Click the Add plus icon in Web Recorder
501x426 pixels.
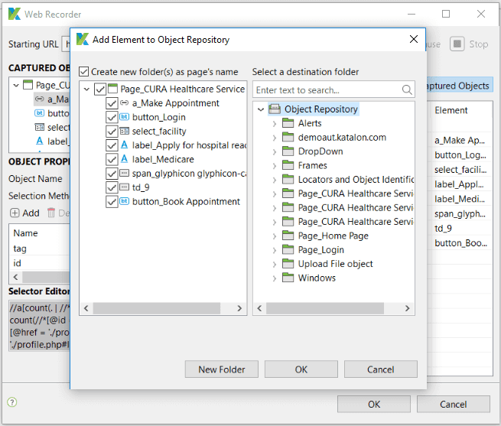15,213
